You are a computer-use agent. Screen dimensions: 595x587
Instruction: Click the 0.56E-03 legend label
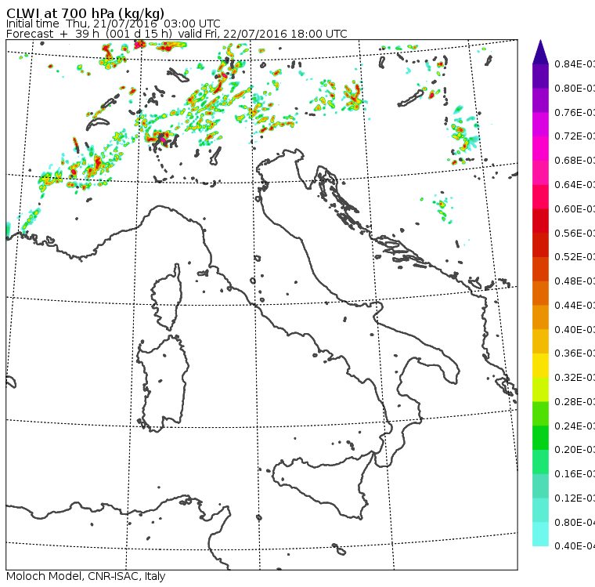575,233
